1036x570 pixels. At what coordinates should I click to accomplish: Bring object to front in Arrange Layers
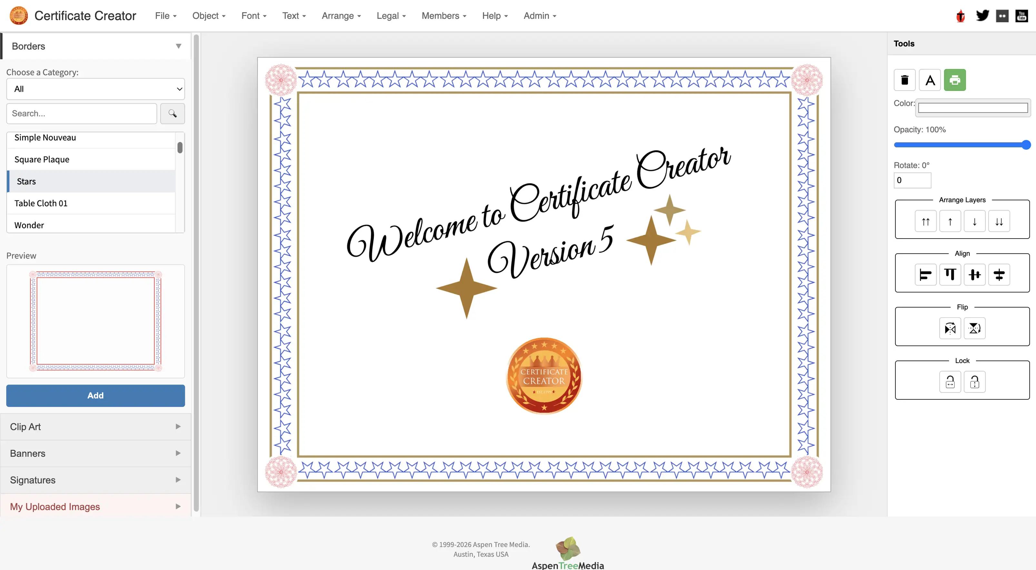tap(926, 221)
